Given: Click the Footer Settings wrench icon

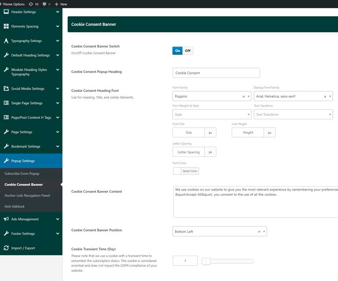Looking at the screenshot, I should tap(6, 233).
